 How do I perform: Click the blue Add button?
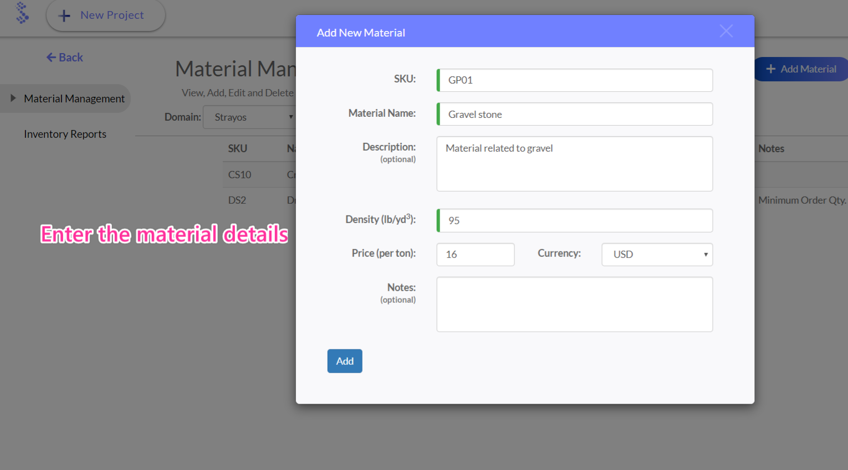click(x=345, y=361)
